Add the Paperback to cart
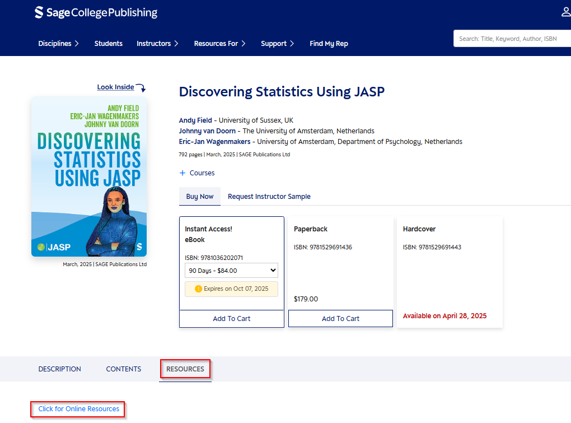 pyautogui.click(x=340, y=319)
